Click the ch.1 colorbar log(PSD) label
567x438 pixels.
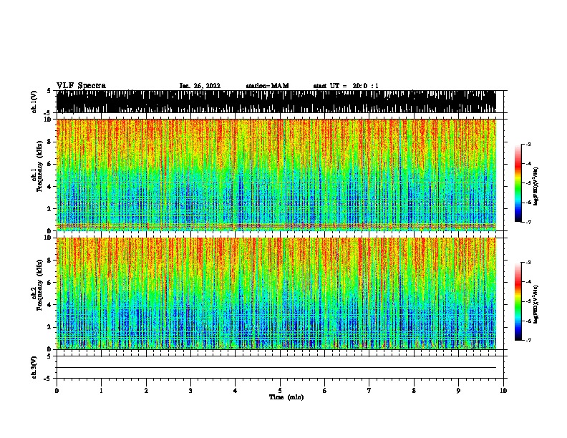tap(536, 186)
